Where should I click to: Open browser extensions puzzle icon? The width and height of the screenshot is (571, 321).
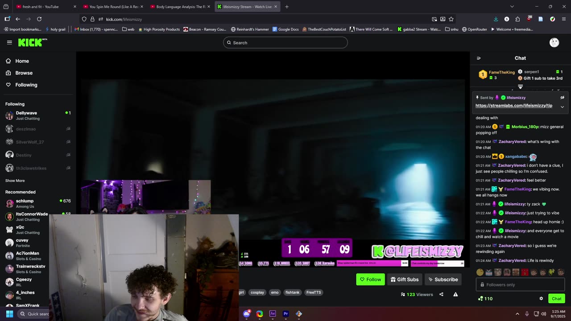[x=517, y=19]
